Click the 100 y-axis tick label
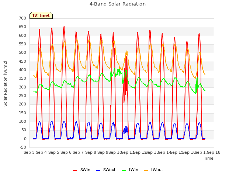The width and height of the screenshot is (236, 177). coord(22,121)
